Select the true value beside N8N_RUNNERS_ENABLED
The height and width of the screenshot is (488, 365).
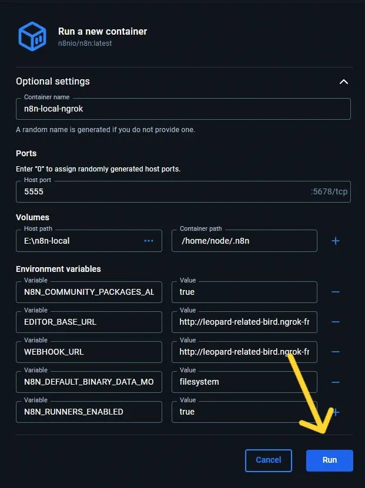[x=244, y=412]
